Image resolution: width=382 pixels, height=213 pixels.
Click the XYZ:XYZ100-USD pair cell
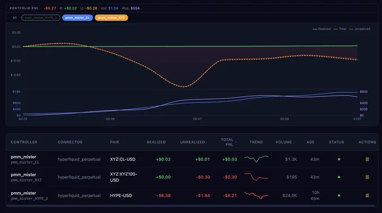coord(124,177)
